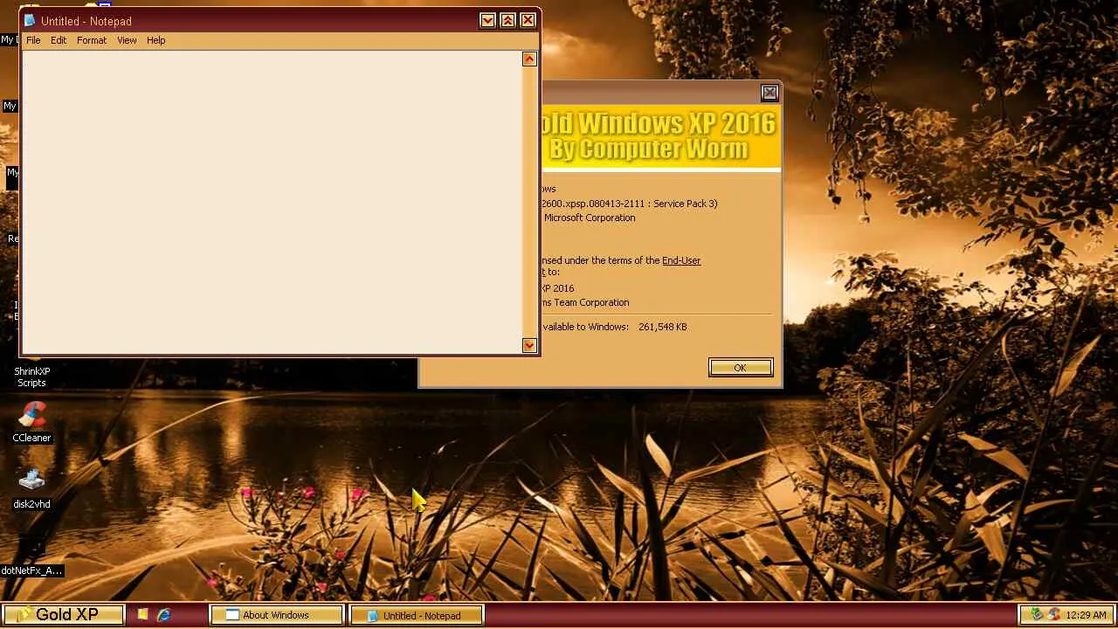Image resolution: width=1118 pixels, height=629 pixels.
Task: Close the About Windows dialog
Action: pyautogui.click(x=769, y=93)
